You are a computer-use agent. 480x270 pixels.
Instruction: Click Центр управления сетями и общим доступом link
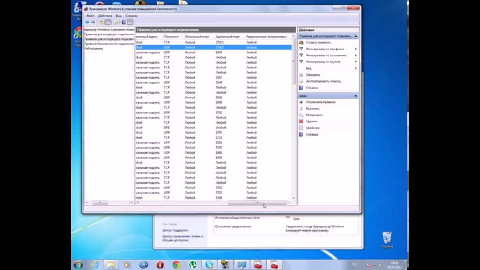pos(183,238)
